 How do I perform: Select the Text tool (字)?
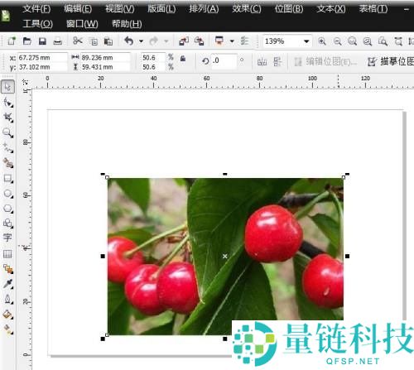point(7,238)
